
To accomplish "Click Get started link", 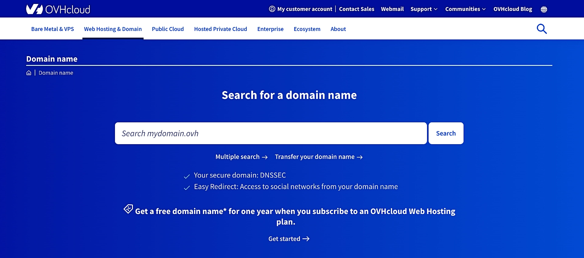I will 289,239.
